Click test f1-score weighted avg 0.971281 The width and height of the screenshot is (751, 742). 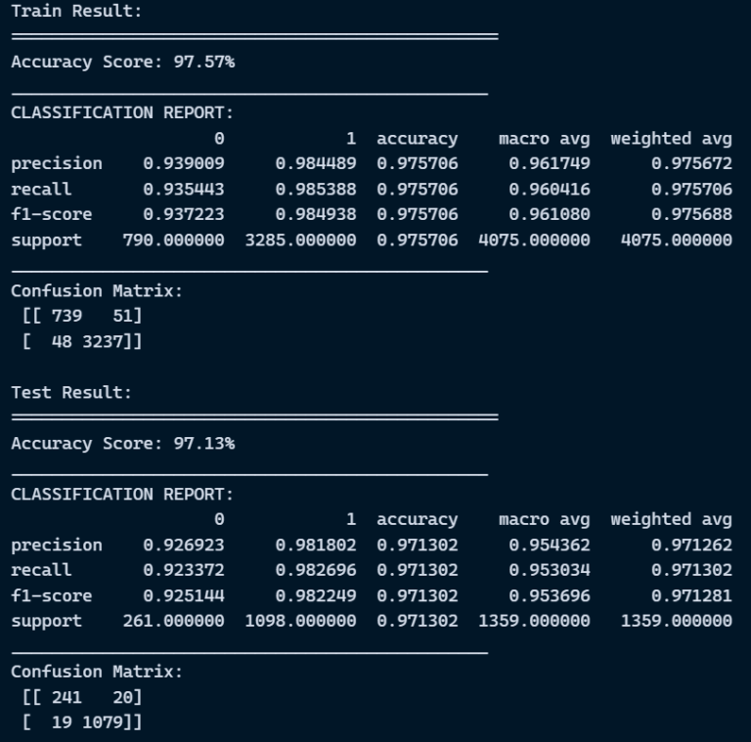[x=691, y=595]
